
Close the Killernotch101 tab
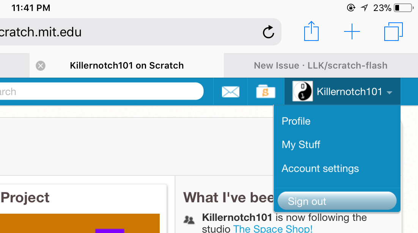(40, 66)
